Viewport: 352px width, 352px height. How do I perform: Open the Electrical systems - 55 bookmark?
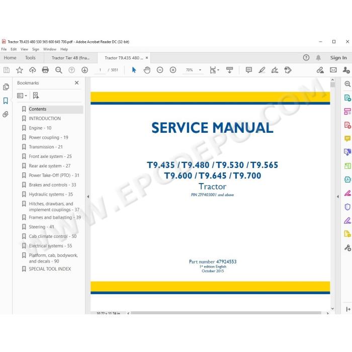pos(50,246)
